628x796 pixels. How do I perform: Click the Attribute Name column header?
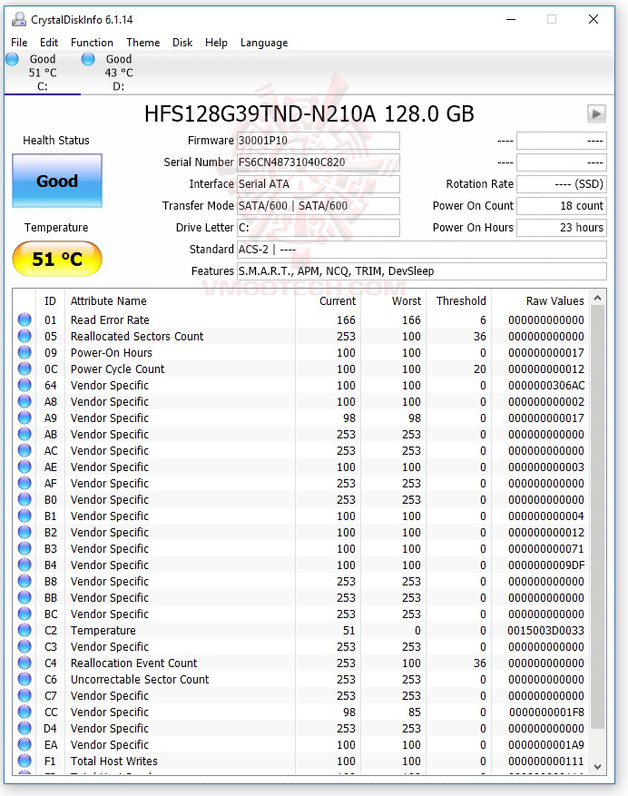180,301
